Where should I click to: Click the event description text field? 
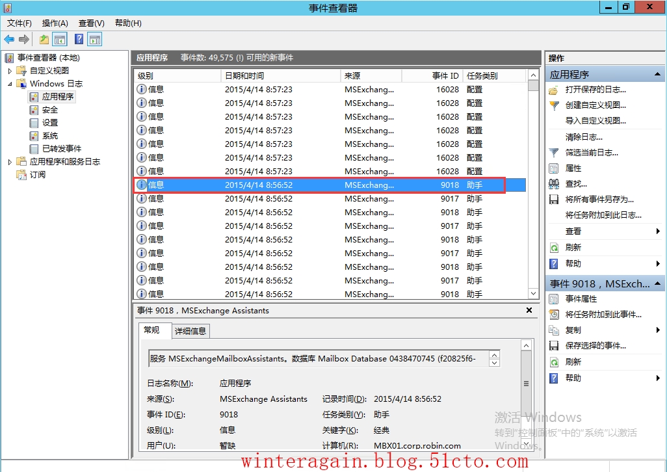tap(319, 358)
